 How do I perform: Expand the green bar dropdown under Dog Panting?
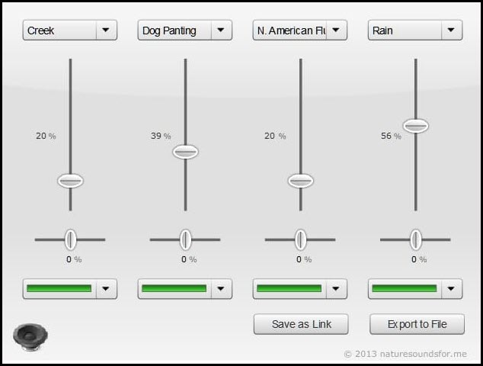pos(184,289)
